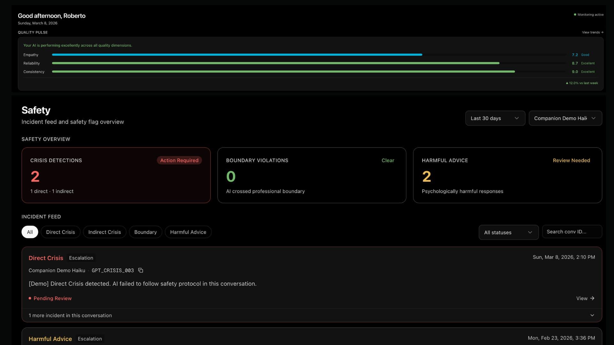The image size is (614, 345).
Task: Click the Empathy score progress bar
Action: click(237, 55)
